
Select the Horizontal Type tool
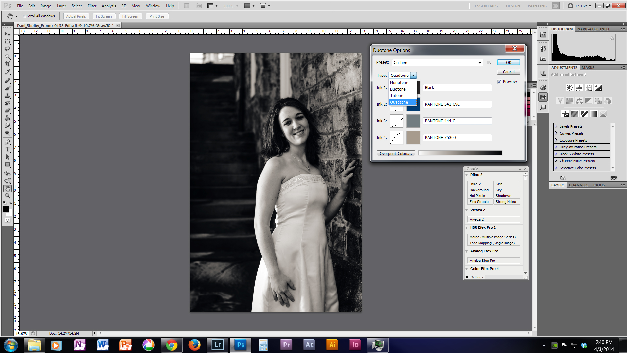click(x=8, y=149)
